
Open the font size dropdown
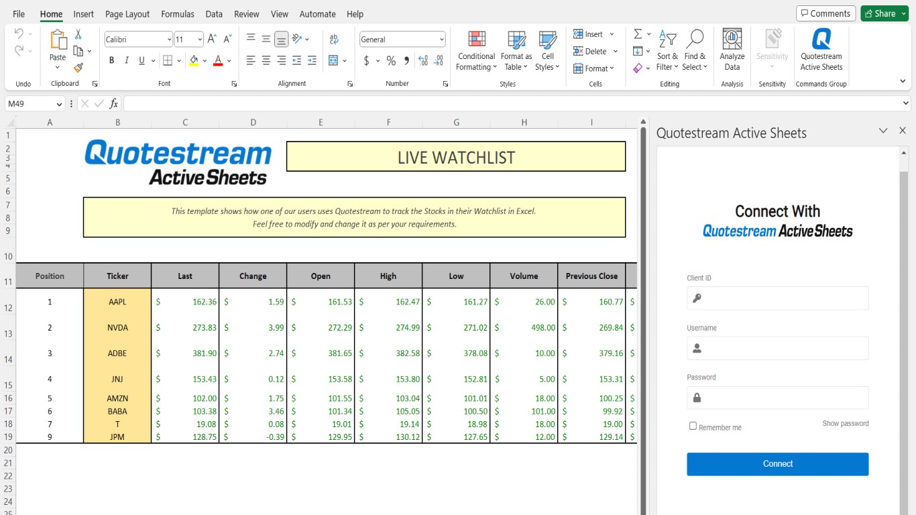click(199, 40)
